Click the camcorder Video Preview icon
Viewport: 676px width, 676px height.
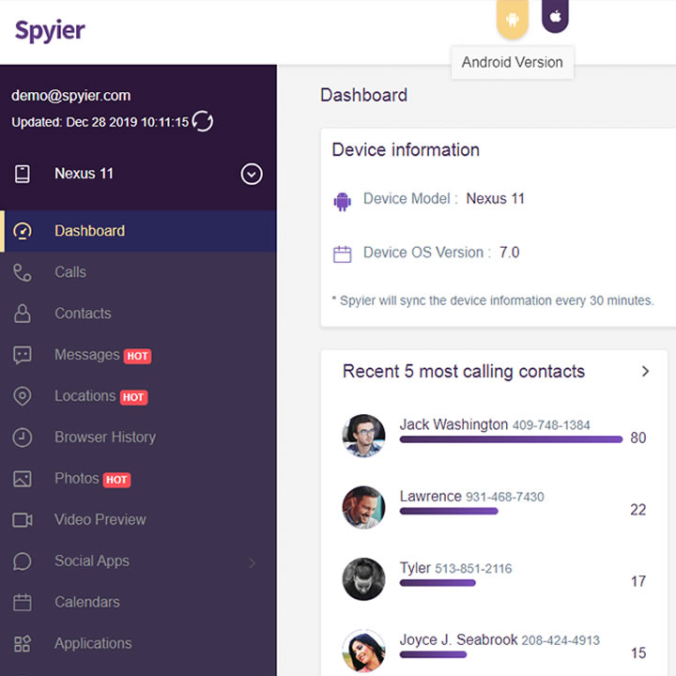click(23, 520)
